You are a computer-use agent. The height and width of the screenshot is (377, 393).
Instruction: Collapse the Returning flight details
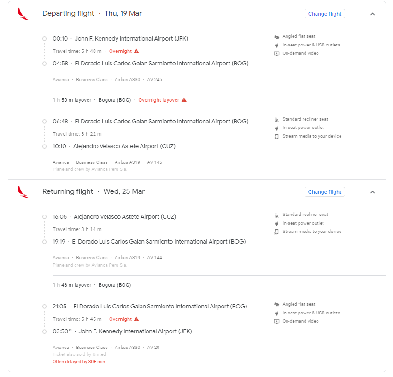(x=372, y=192)
